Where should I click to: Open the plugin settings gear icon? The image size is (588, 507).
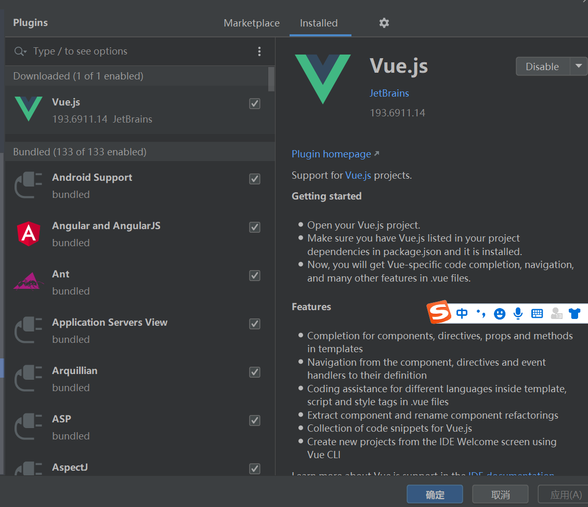click(x=384, y=23)
